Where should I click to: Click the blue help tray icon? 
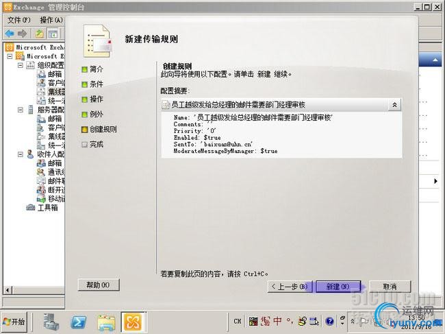click(329, 321)
